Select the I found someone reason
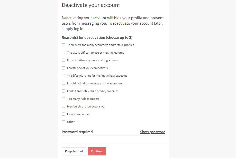236x158 pixels. 63,114
